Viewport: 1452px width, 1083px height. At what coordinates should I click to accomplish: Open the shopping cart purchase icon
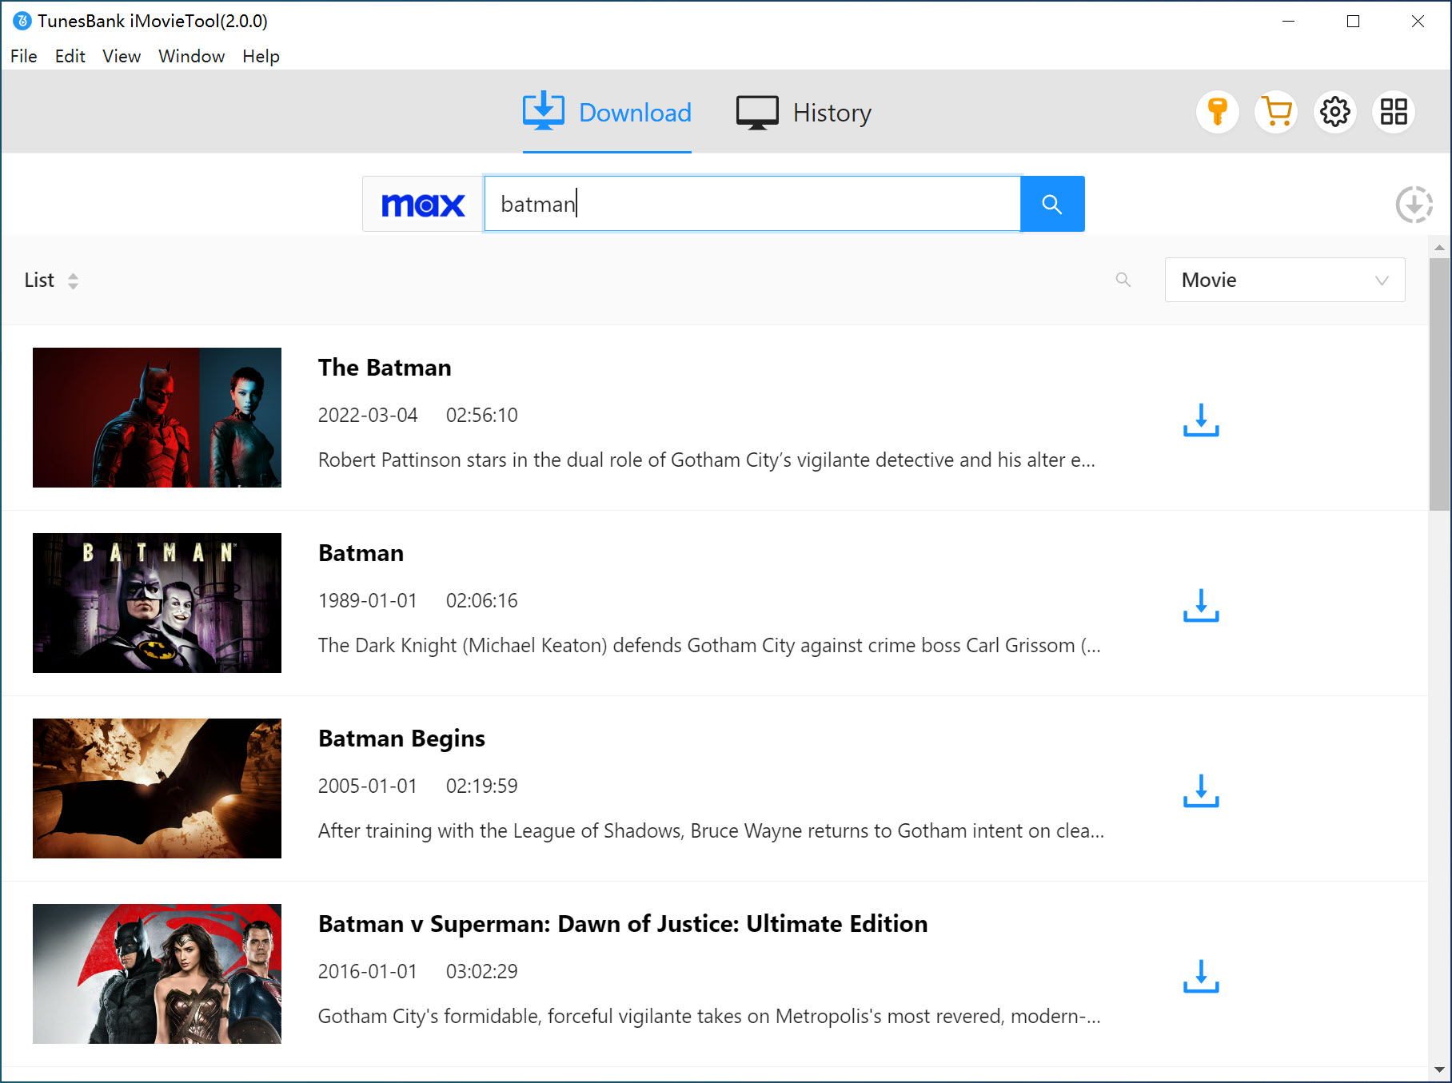(1276, 112)
